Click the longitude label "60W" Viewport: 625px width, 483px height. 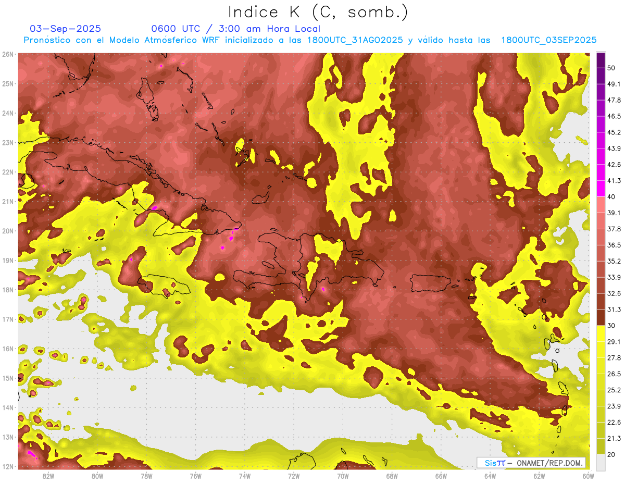[x=588, y=476]
